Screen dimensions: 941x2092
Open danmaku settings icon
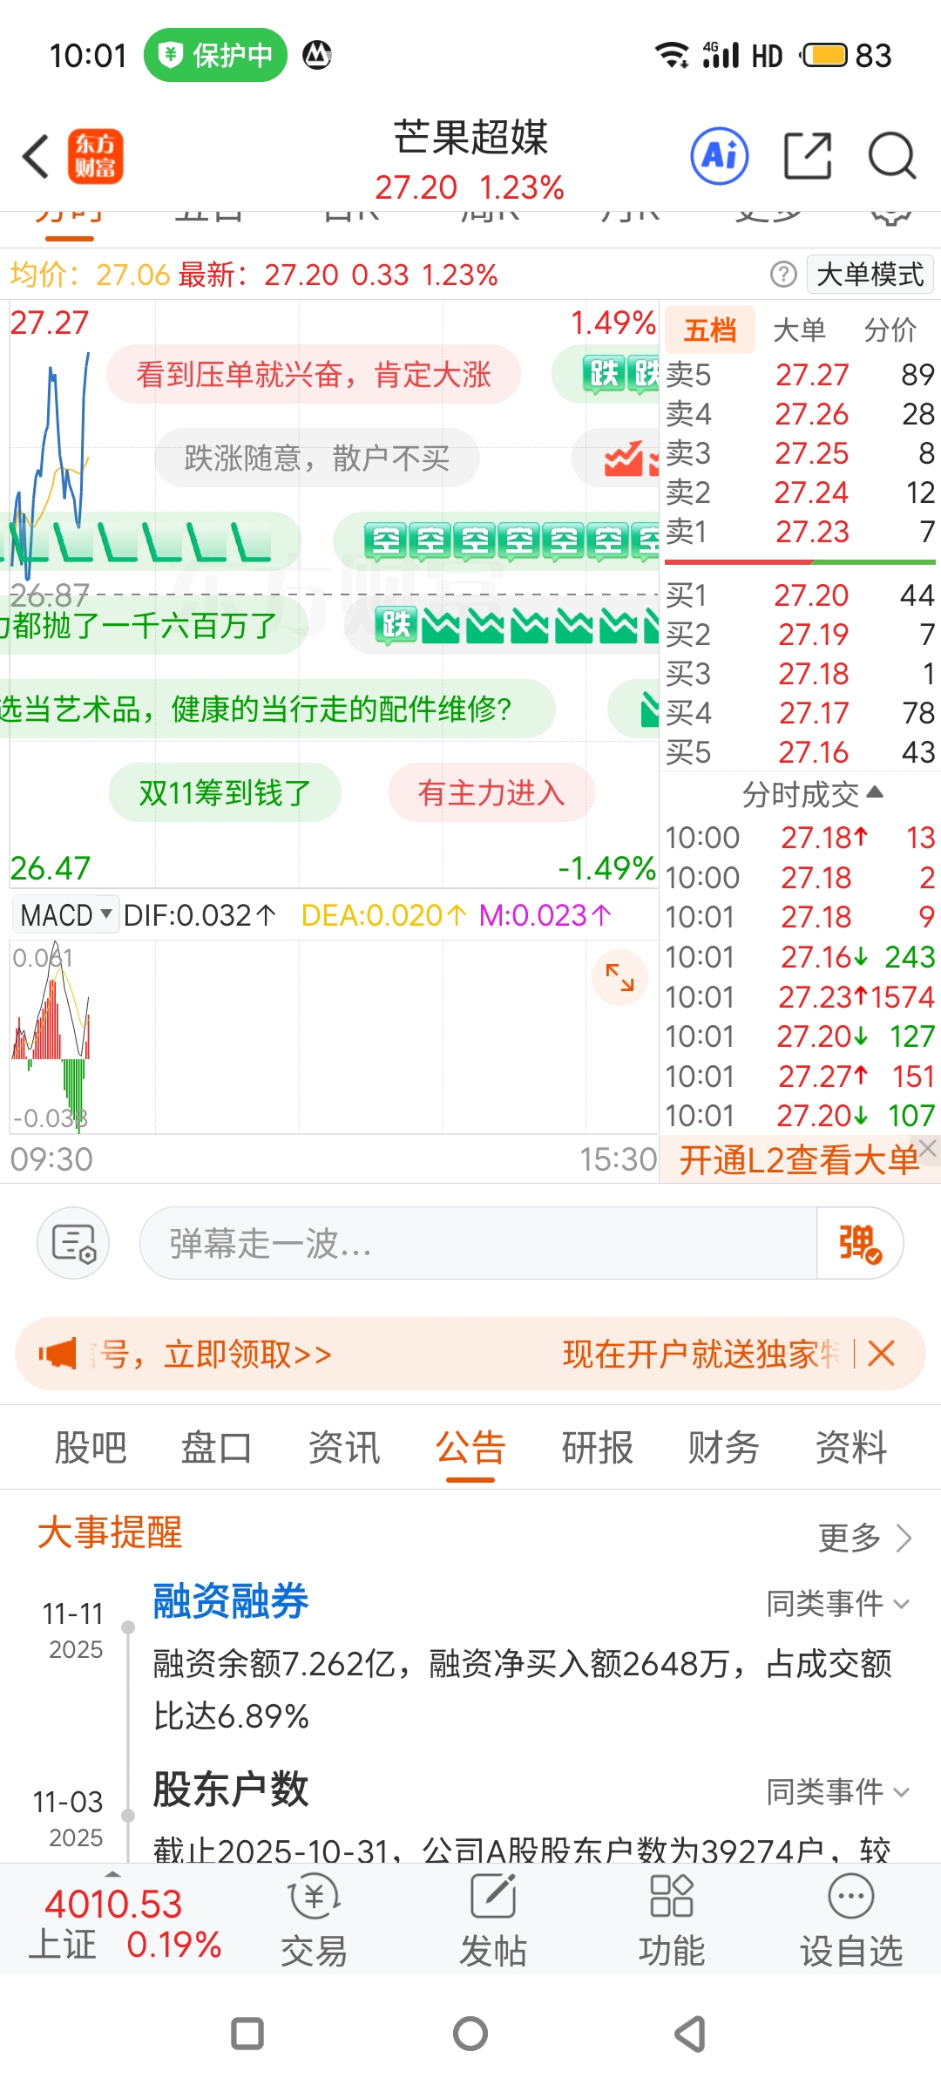[73, 1243]
